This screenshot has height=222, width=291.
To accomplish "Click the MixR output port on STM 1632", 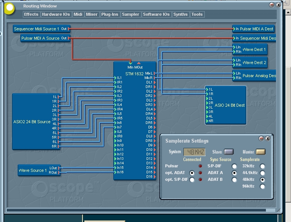I will click(154, 78).
